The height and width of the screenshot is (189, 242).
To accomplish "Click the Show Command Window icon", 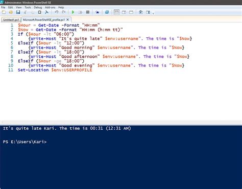I will pos(141,12).
